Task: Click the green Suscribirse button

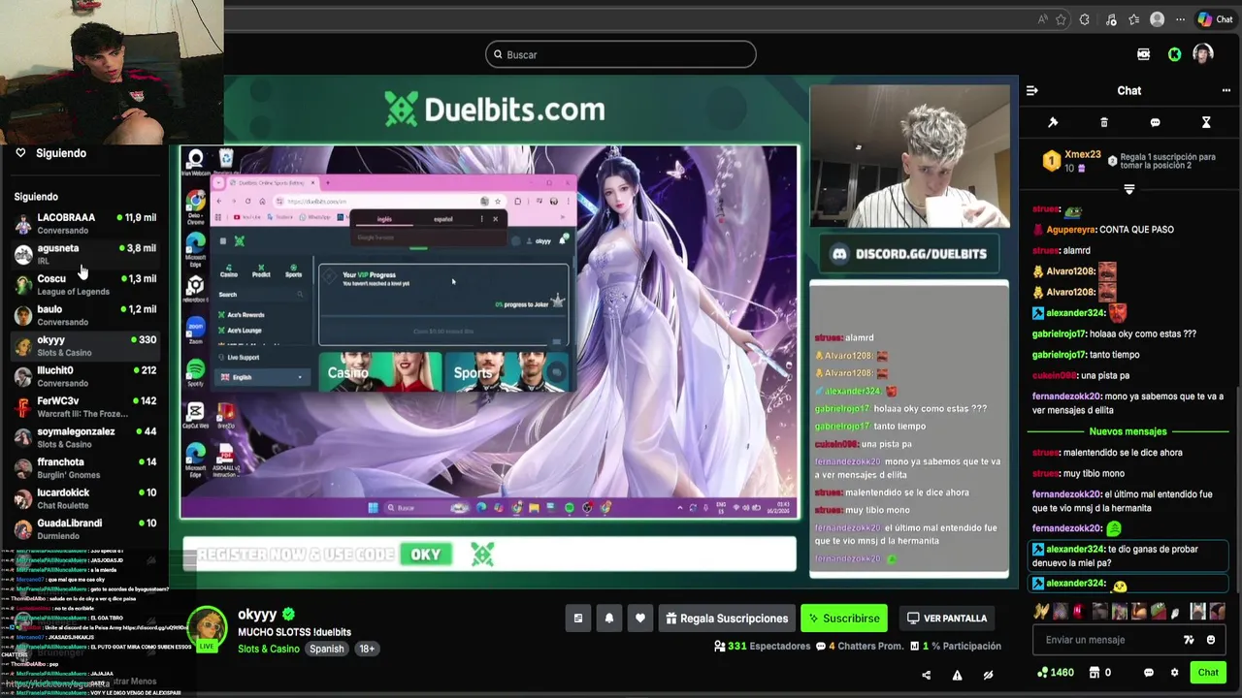Action: pos(842,618)
